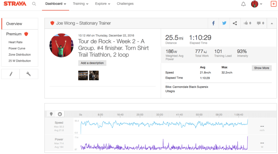
Task: Expand the Dashboard dropdown menu
Action: tap(56, 4)
